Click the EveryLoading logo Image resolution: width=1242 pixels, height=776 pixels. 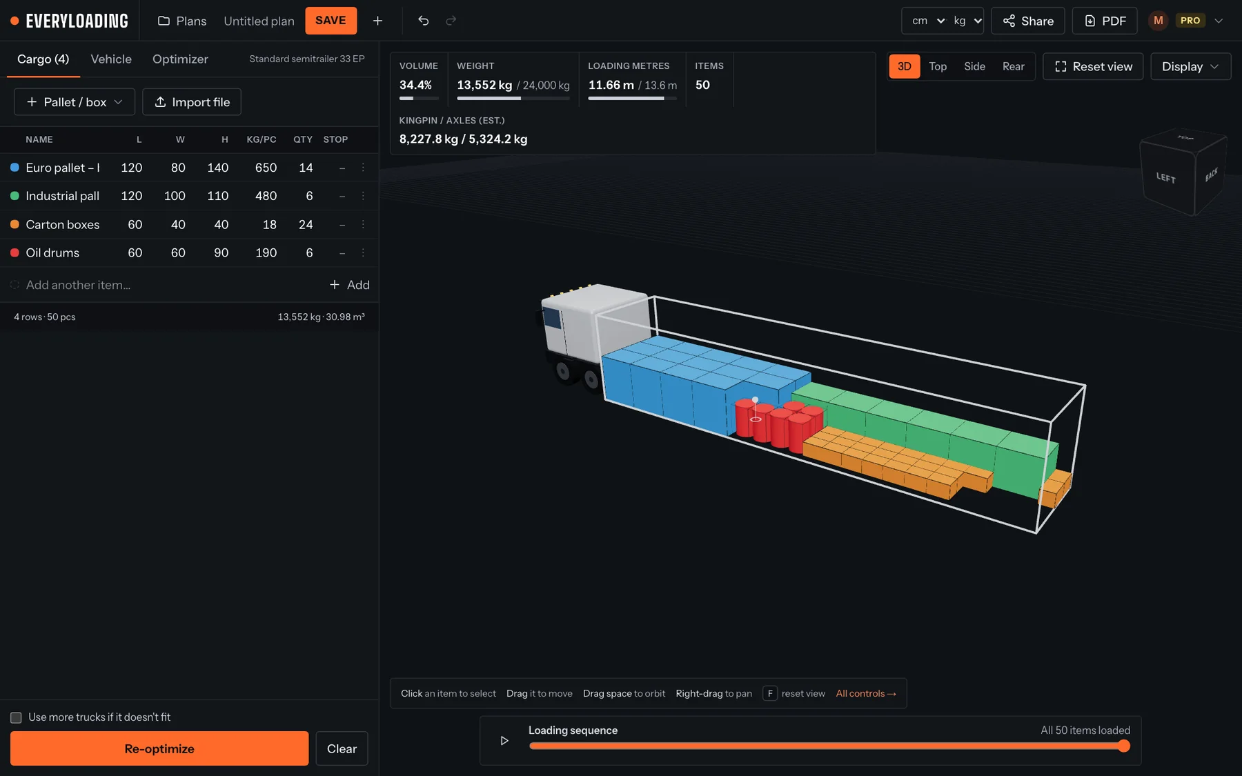pos(70,21)
